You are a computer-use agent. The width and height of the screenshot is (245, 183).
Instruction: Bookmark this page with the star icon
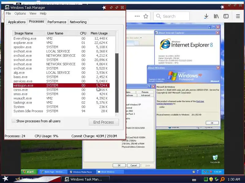tap(146, 16)
